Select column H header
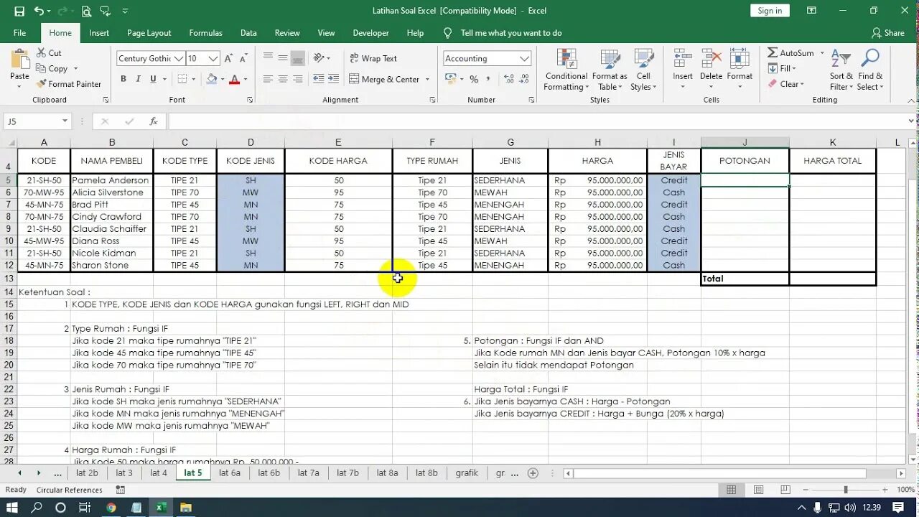The width and height of the screenshot is (919, 517). point(597,142)
